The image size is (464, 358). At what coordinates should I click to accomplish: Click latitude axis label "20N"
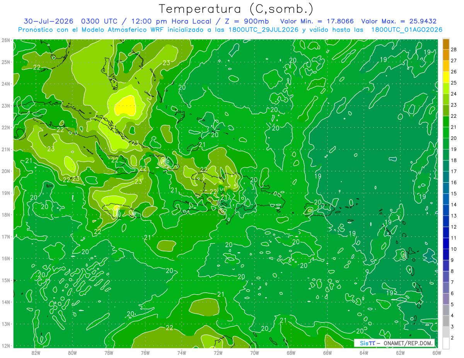coord(5,171)
